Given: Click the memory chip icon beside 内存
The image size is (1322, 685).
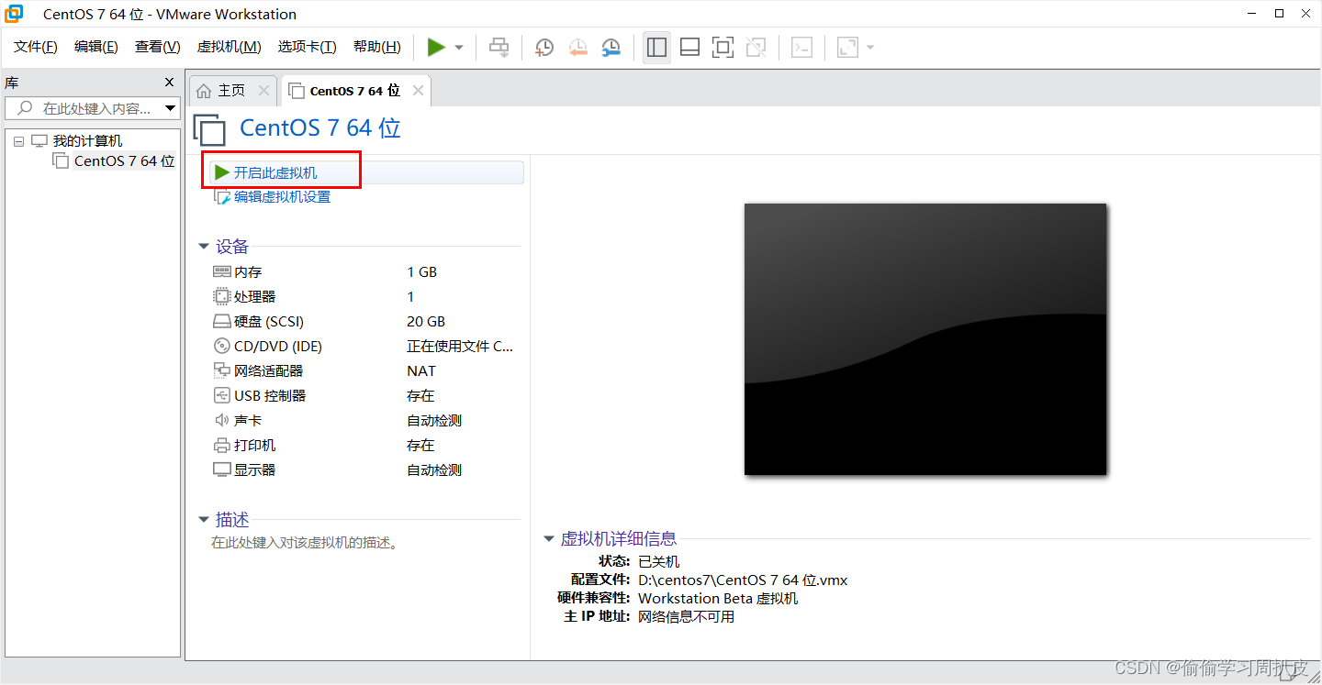Looking at the screenshot, I should pos(221,271).
